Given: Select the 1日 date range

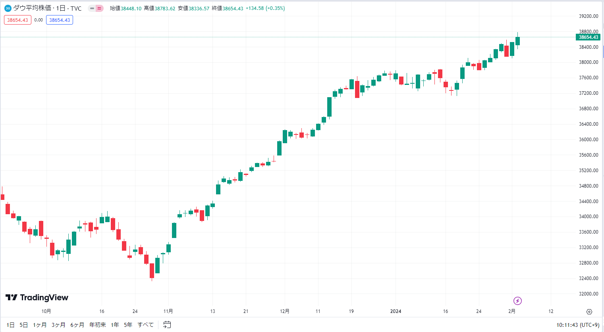Looking at the screenshot, I should (10, 325).
